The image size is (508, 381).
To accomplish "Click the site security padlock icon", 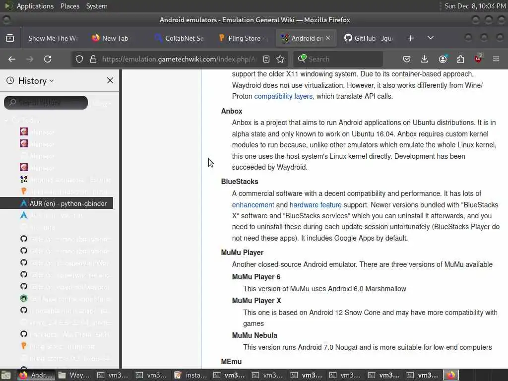I will (93, 59).
